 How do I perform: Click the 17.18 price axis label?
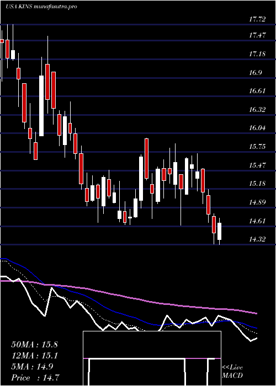(257, 53)
